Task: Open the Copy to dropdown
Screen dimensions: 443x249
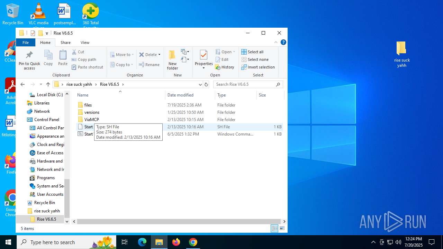Action: pyautogui.click(x=122, y=65)
